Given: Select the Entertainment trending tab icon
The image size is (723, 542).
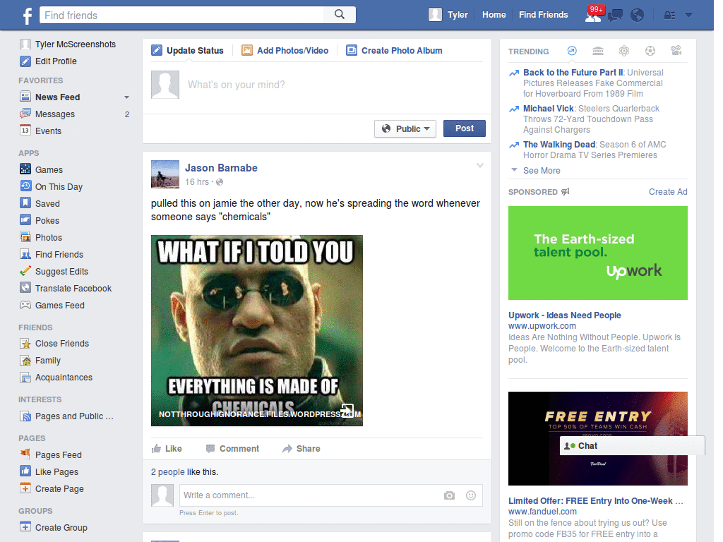Looking at the screenshot, I should pos(676,51).
